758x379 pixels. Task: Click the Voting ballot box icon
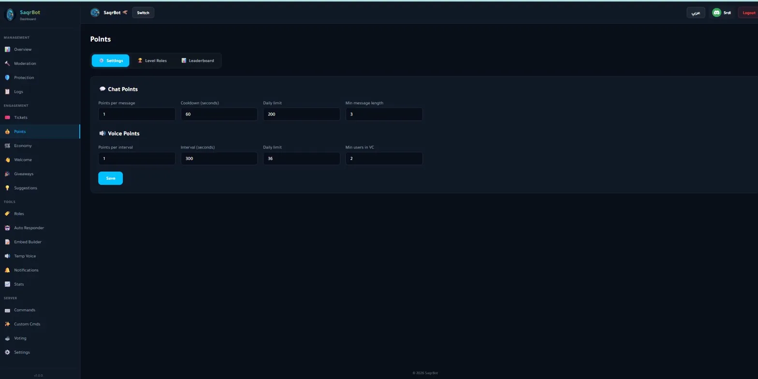click(x=7, y=338)
